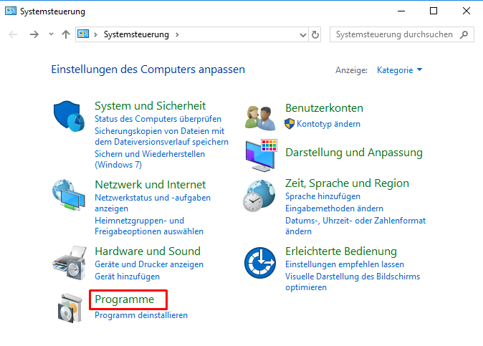Maximize the Systemsteuerung window

(x=434, y=11)
